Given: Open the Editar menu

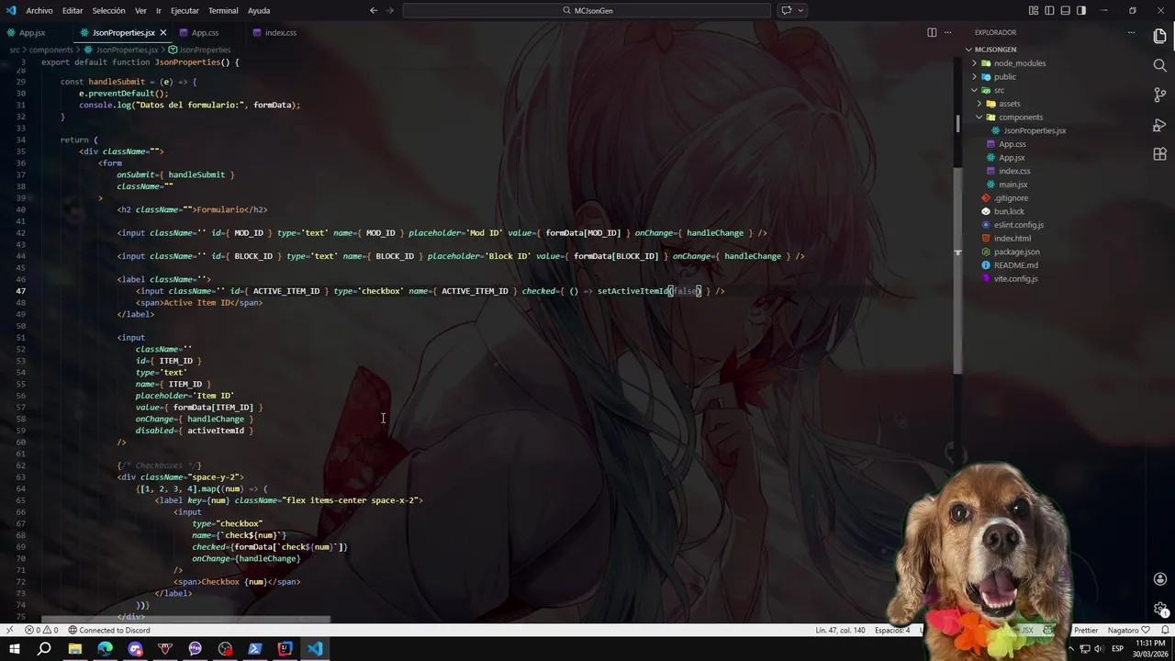Looking at the screenshot, I should 73,10.
